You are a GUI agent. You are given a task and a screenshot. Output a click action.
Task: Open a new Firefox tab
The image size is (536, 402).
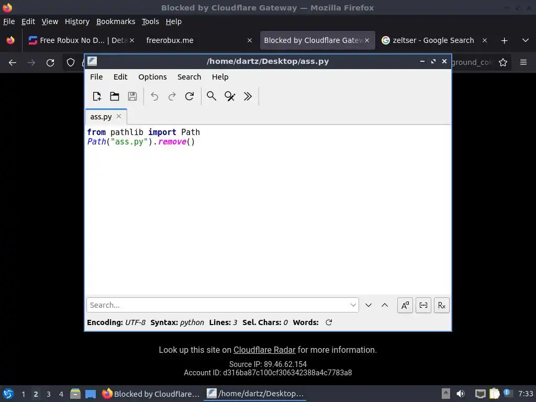504,41
